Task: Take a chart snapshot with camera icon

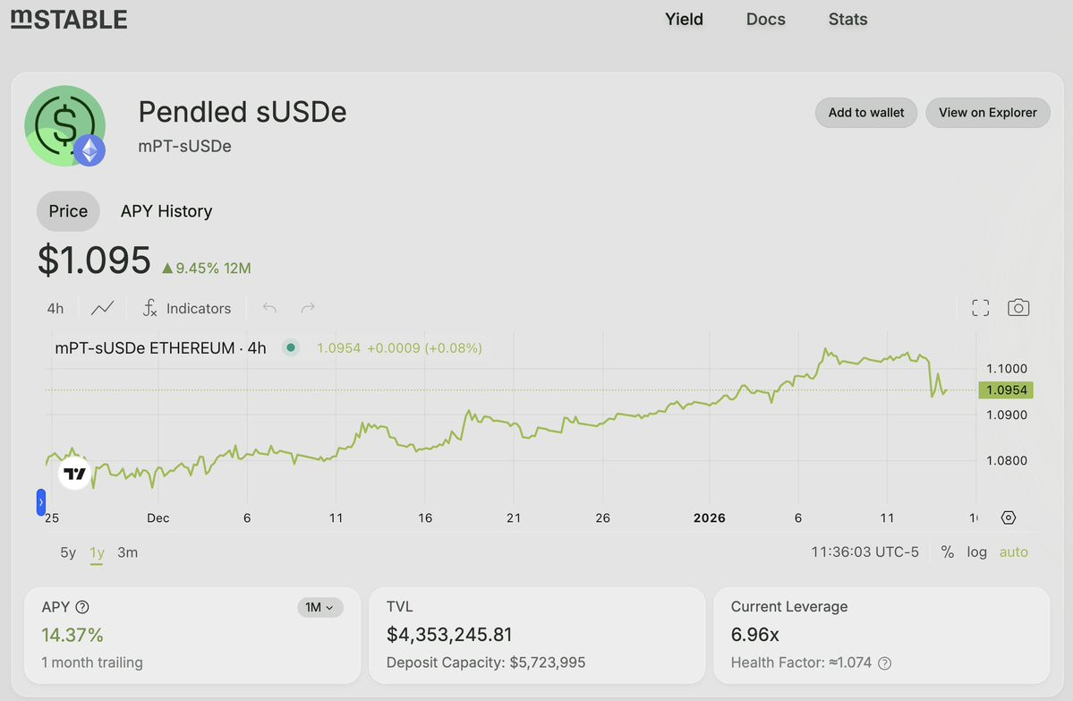Action: point(1018,308)
